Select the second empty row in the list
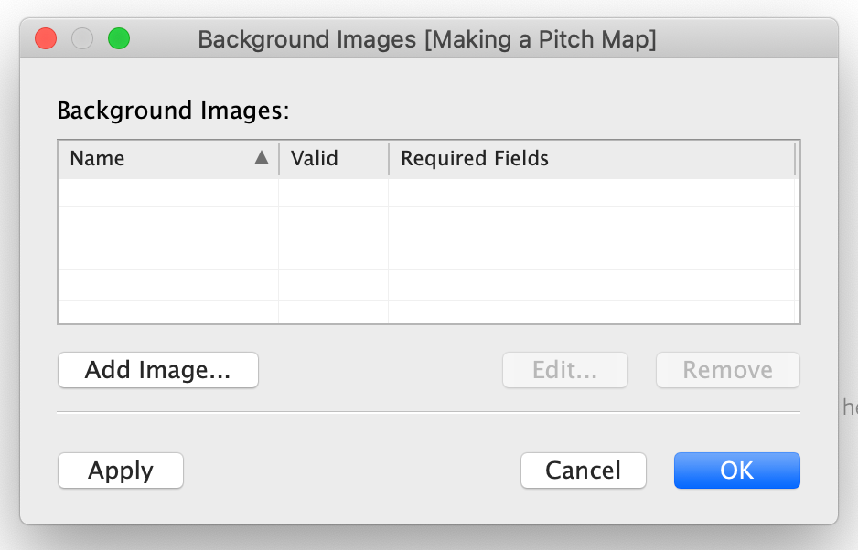858x550 pixels. point(427,223)
